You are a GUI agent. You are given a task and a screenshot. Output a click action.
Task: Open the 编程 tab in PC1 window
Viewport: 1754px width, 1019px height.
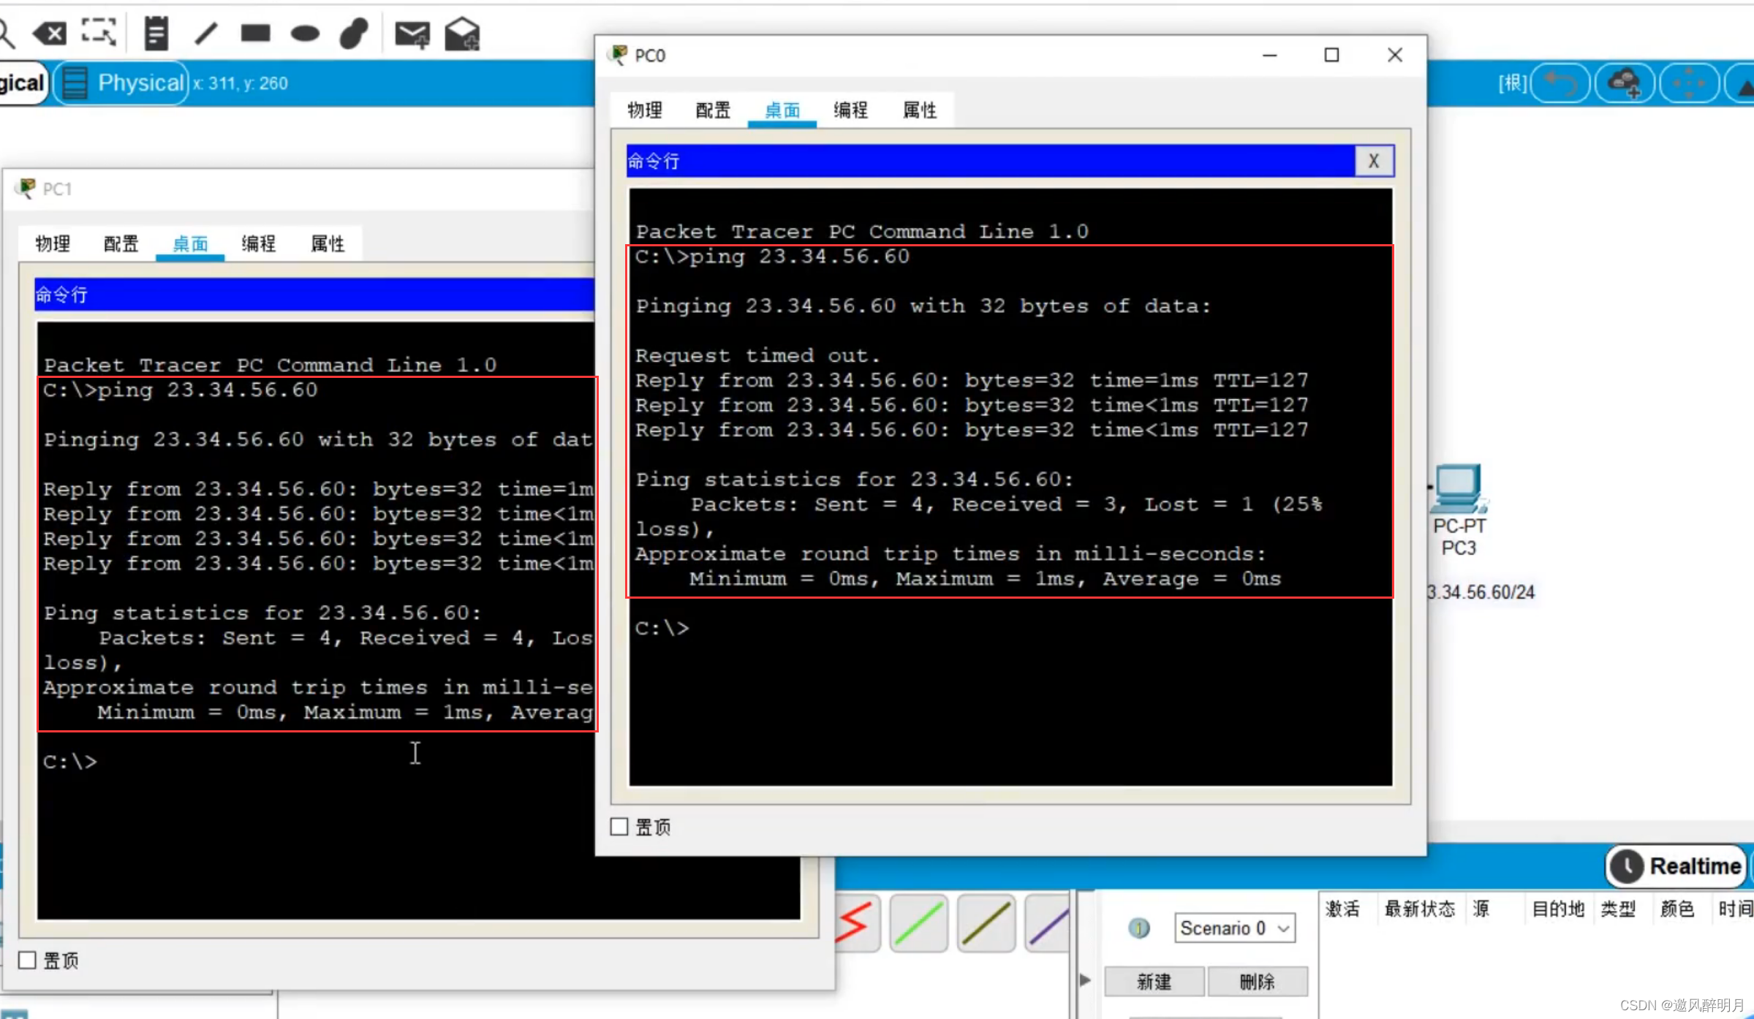[258, 244]
